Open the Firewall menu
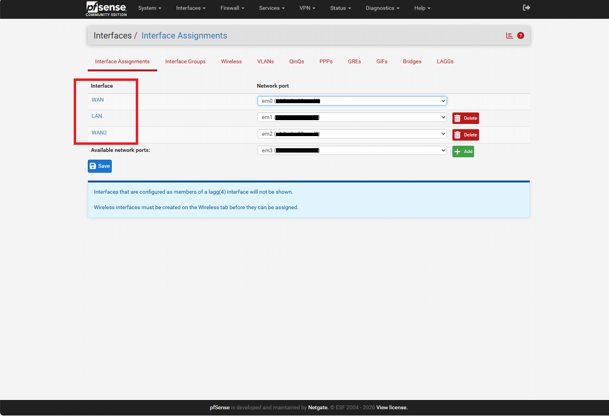The height and width of the screenshot is (417, 609). pyautogui.click(x=232, y=8)
